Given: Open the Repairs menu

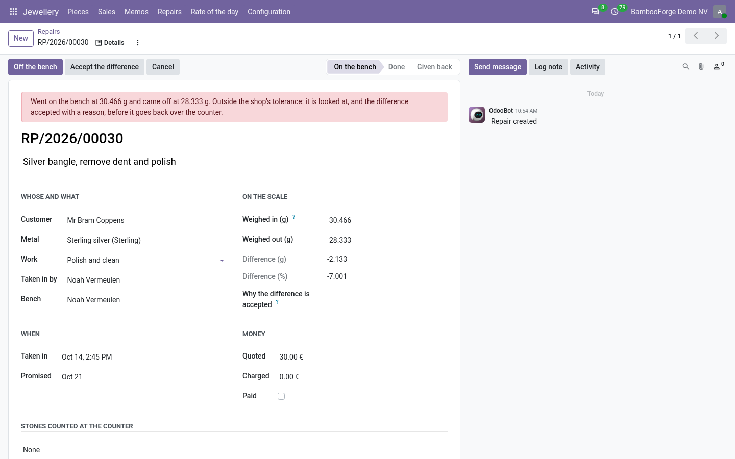Looking at the screenshot, I should pyautogui.click(x=169, y=12).
